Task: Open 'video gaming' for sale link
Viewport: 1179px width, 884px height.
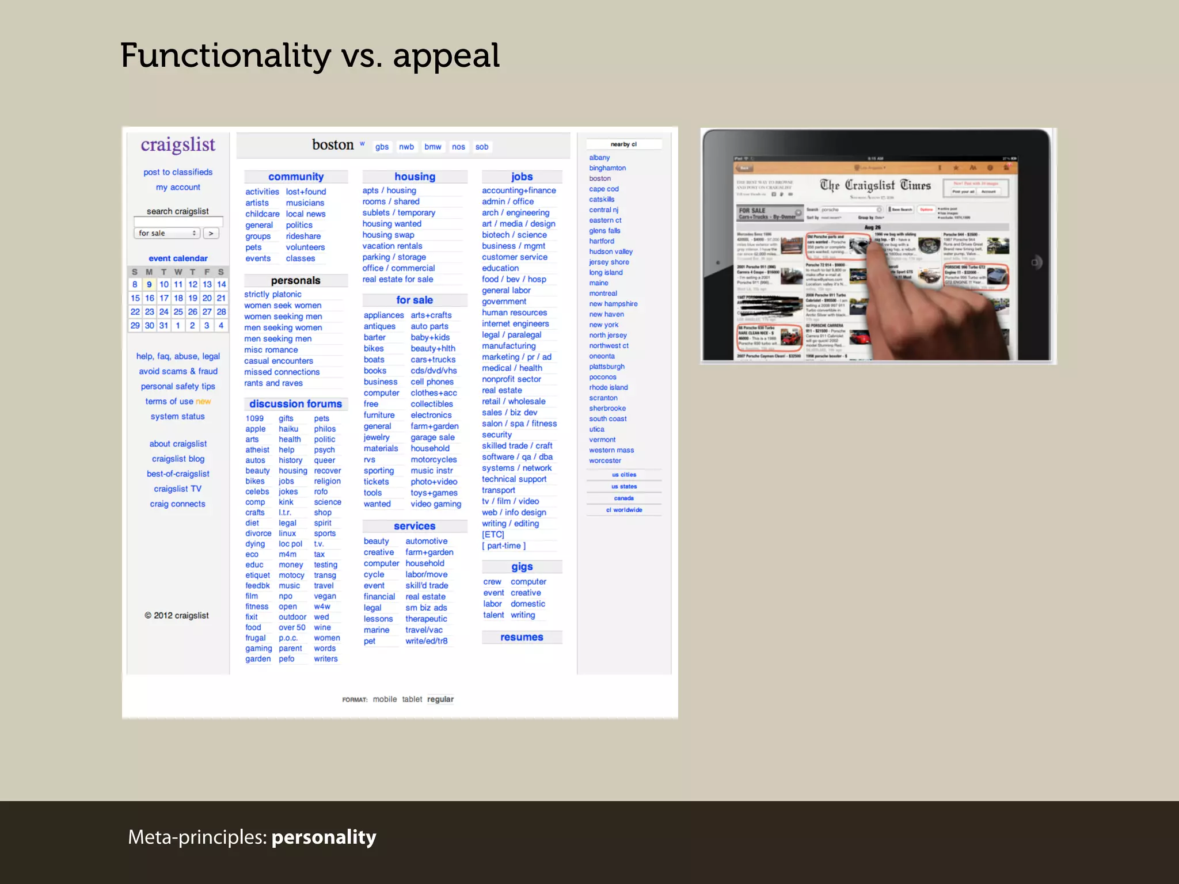Action: click(436, 504)
